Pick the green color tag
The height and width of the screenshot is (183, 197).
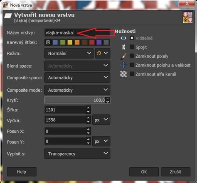click(x=62, y=42)
